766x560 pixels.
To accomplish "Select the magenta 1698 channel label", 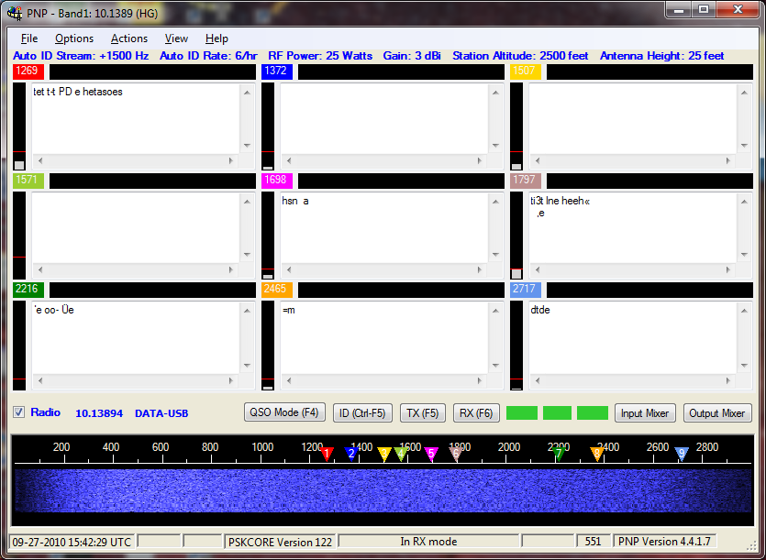I will [276, 181].
